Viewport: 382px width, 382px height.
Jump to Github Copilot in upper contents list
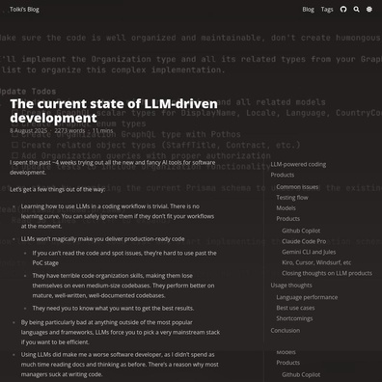301,231
